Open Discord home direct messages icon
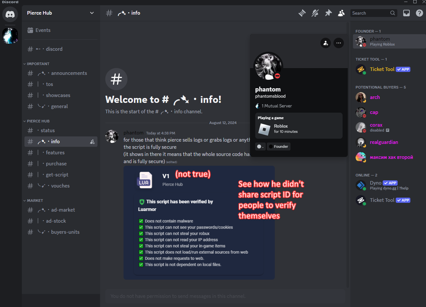 click(x=10, y=14)
